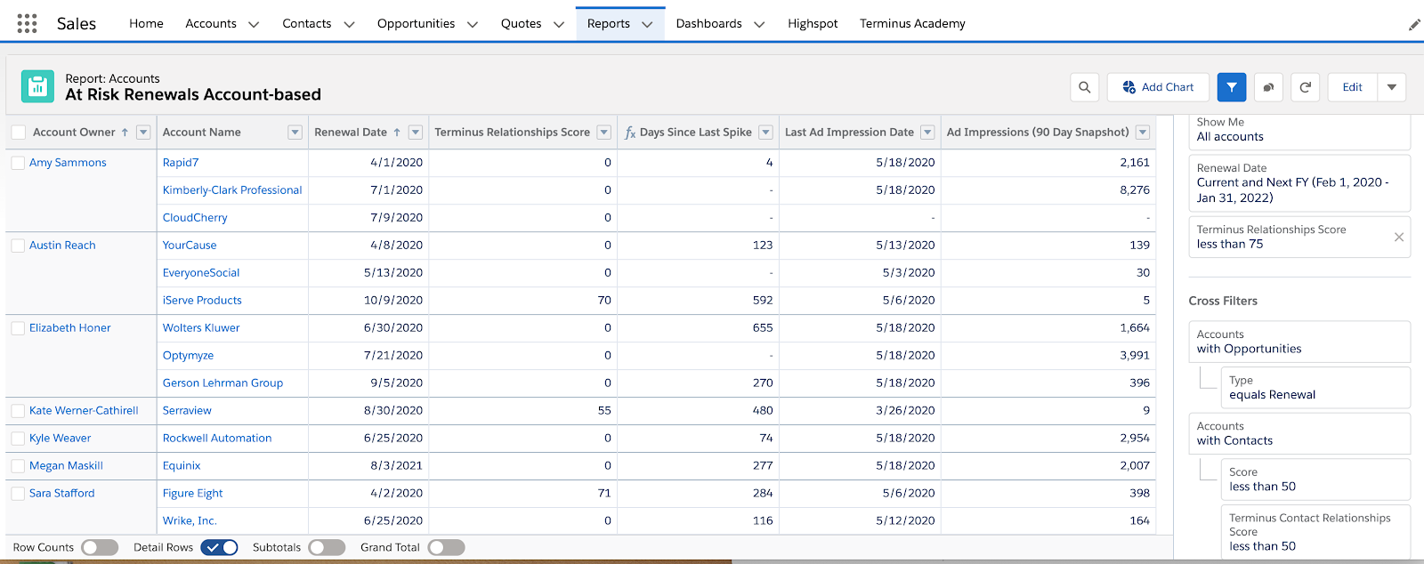This screenshot has height=564, width=1424.
Task: Open the Equinix account link
Action: click(182, 466)
